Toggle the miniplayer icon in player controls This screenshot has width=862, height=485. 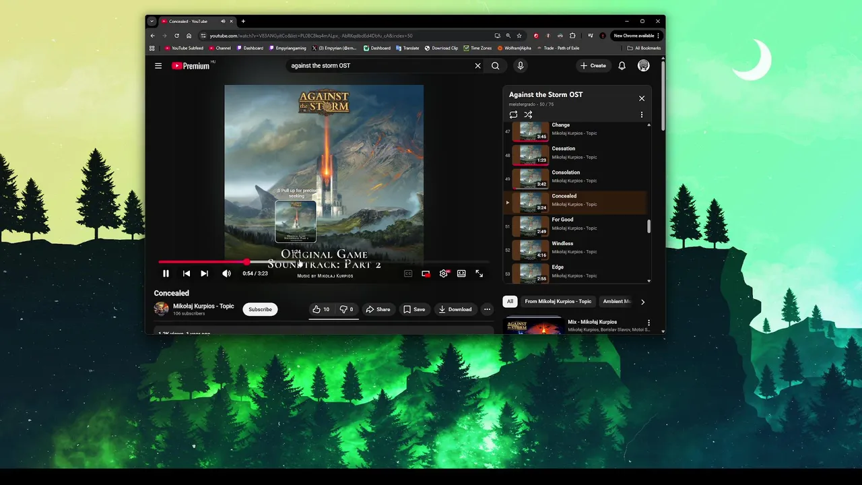point(426,273)
